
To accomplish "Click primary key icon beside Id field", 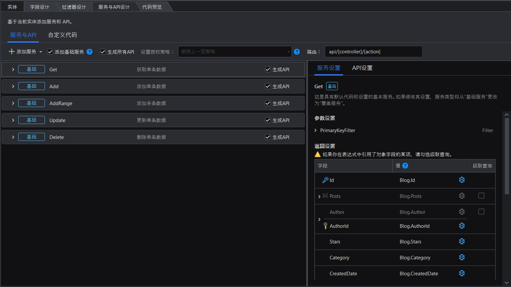I will tap(325, 180).
